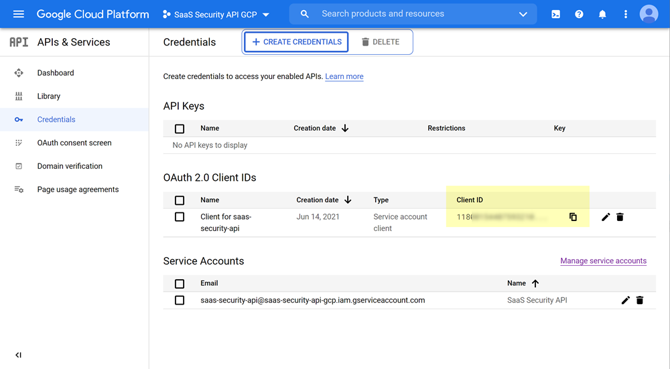Edit the saas-security-api OAuth client
This screenshot has width=670, height=369.
[606, 217]
